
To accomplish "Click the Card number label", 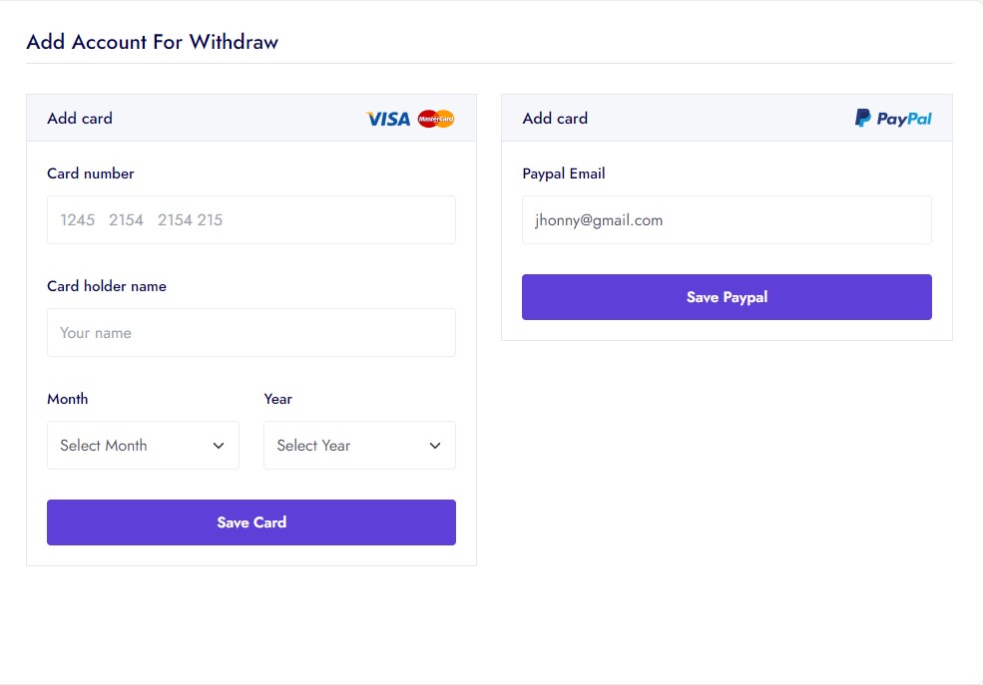I will [x=91, y=173].
